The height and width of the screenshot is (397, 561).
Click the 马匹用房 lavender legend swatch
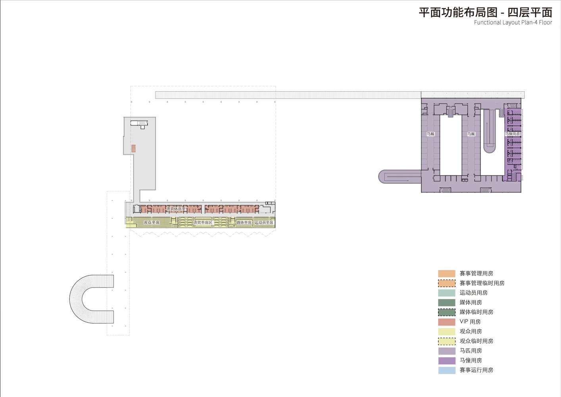(447, 351)
